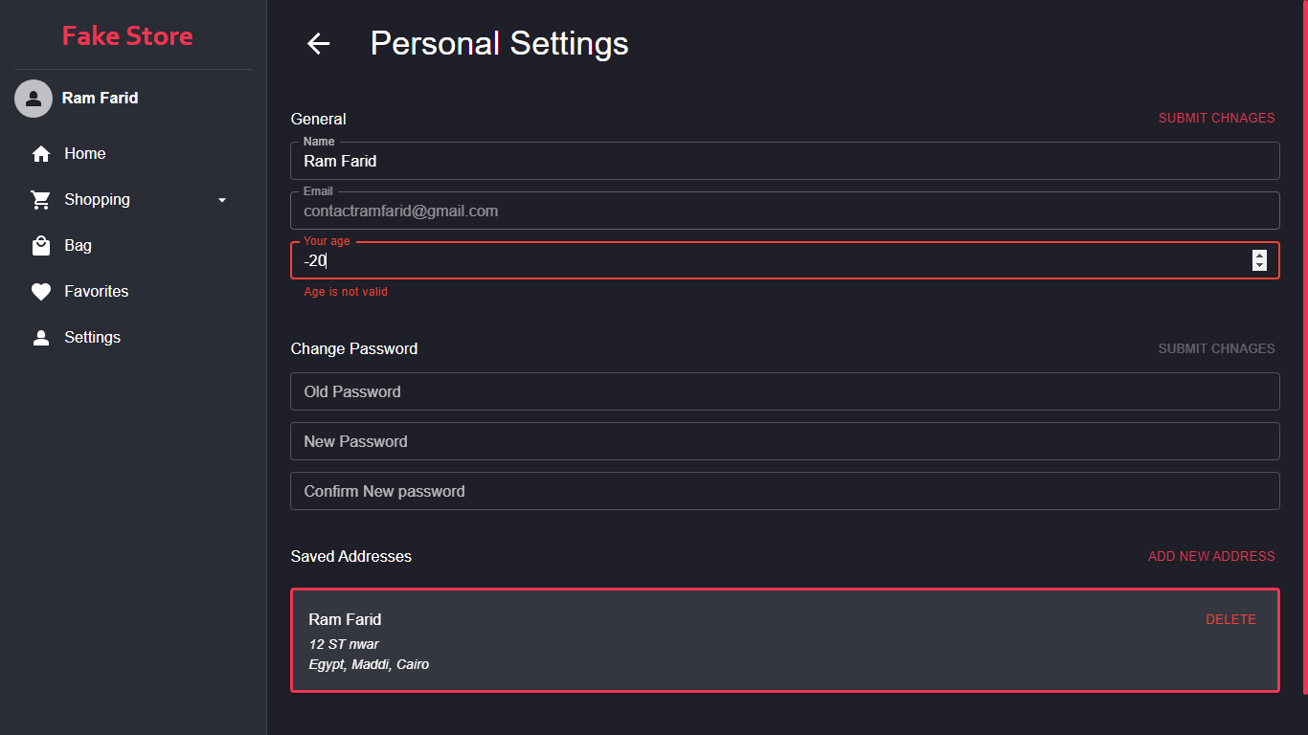The height and width of the screenshot is (735, 1308).
Task: Click the Settings person icon
Action: click(x=41, y=338)
